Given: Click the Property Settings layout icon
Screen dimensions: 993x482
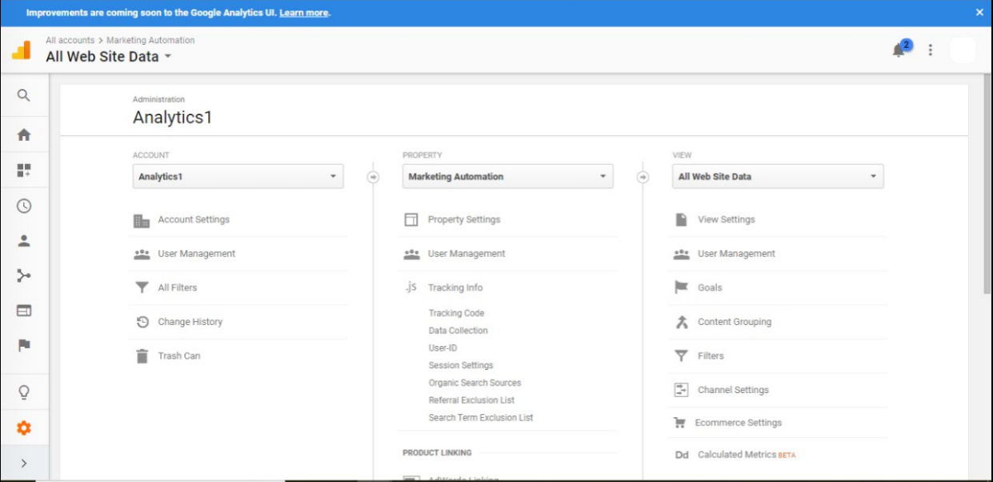Looking at the screenshot, I should pos(411,219).
